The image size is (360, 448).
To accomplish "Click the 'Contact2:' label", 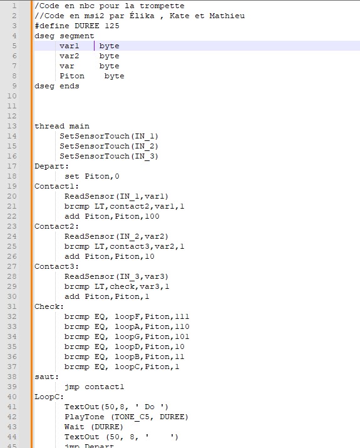I will click(x=56, y=226).
